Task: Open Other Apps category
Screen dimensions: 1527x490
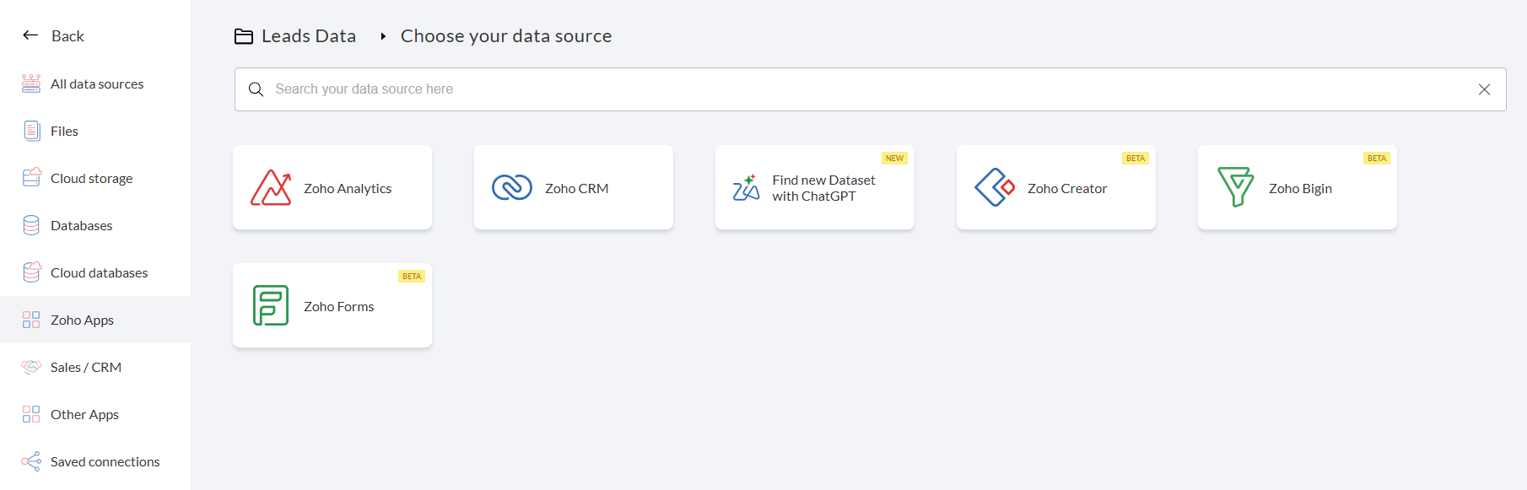Action: 84,415
